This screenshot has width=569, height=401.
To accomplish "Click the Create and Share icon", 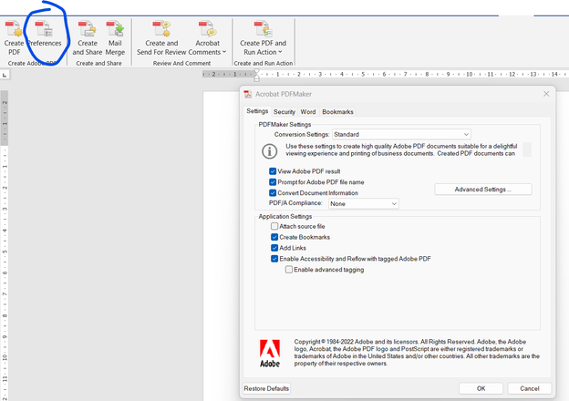I will pyautogui.click(x=88, y=29).
